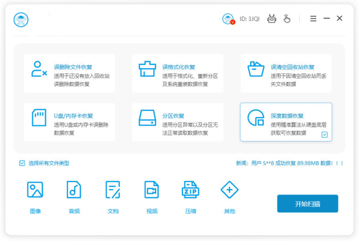Image resolution: width=359 pixels, height=241 pixels.
Task: Select the 分区恢复 disk drive icon
Action: (147, 118)
